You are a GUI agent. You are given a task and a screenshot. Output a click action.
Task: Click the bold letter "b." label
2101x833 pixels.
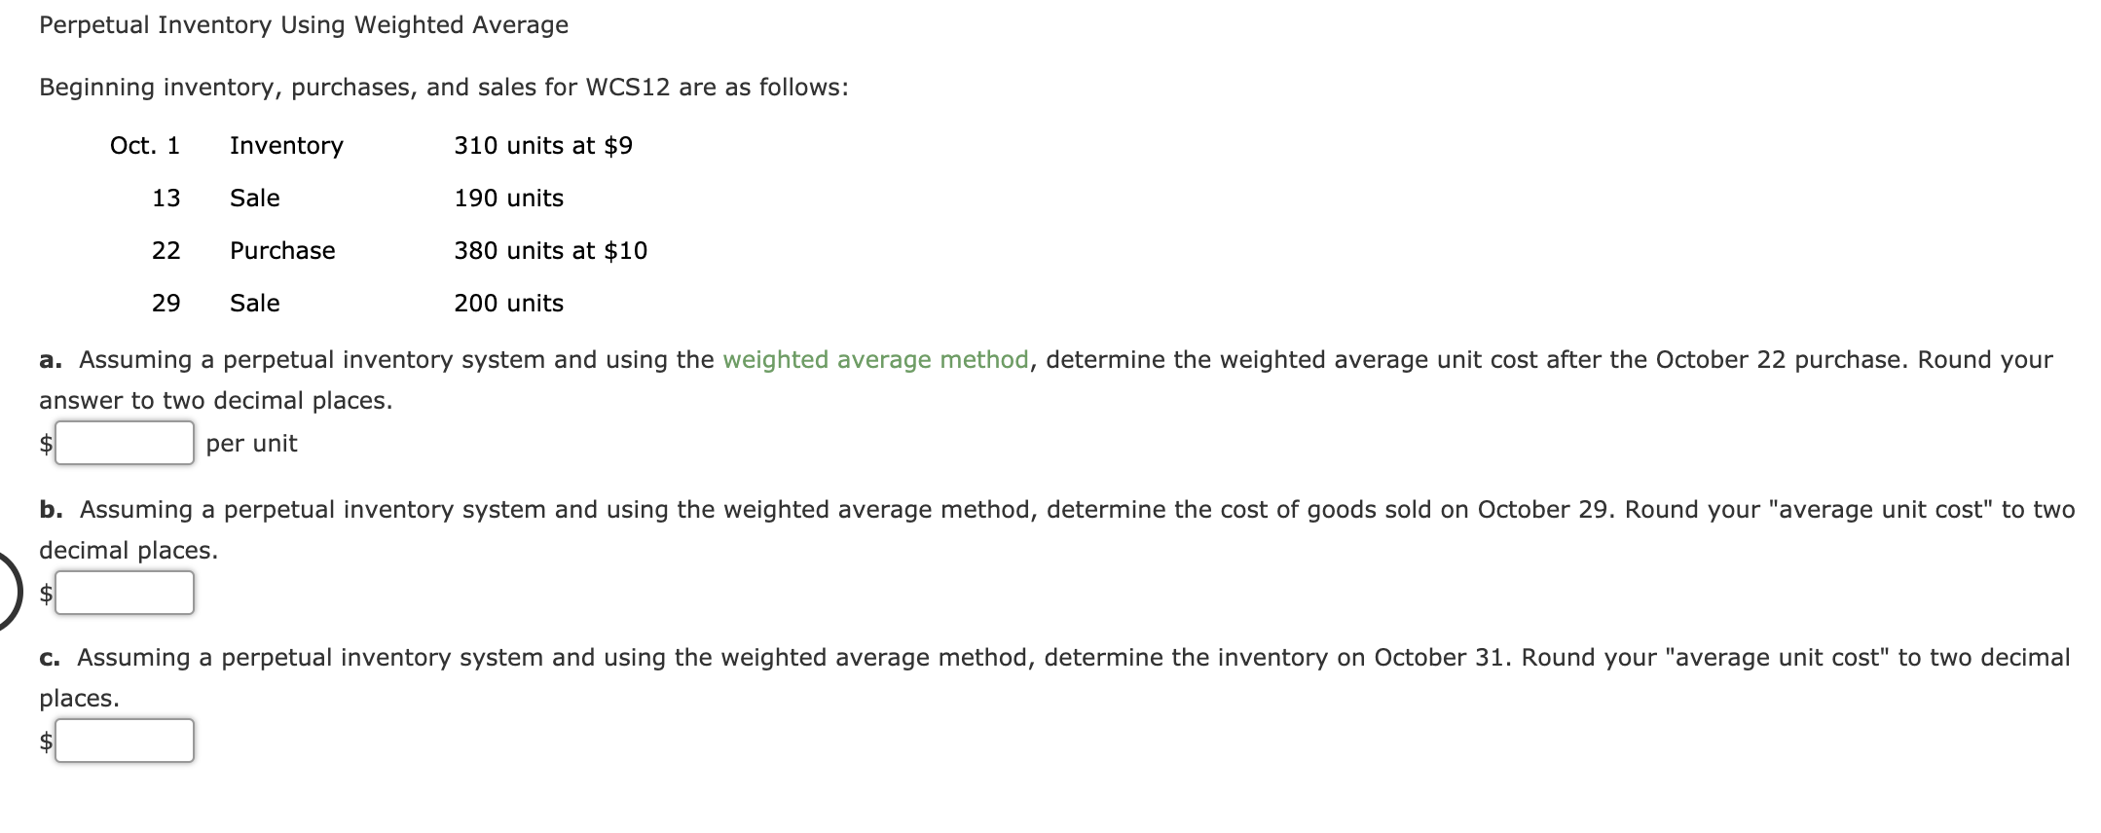[51, 508]
